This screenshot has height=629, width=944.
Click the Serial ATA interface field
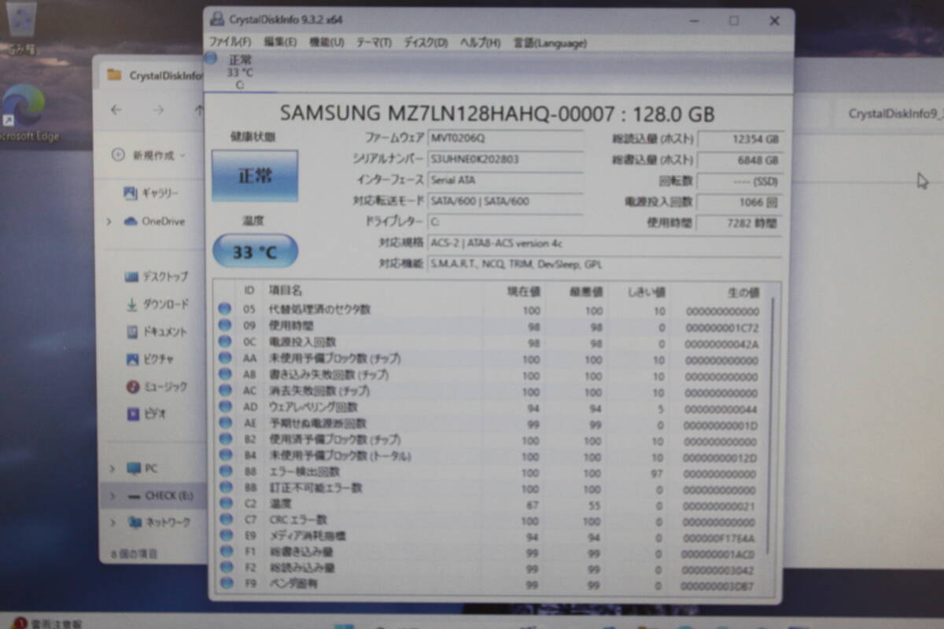(506, 180)
